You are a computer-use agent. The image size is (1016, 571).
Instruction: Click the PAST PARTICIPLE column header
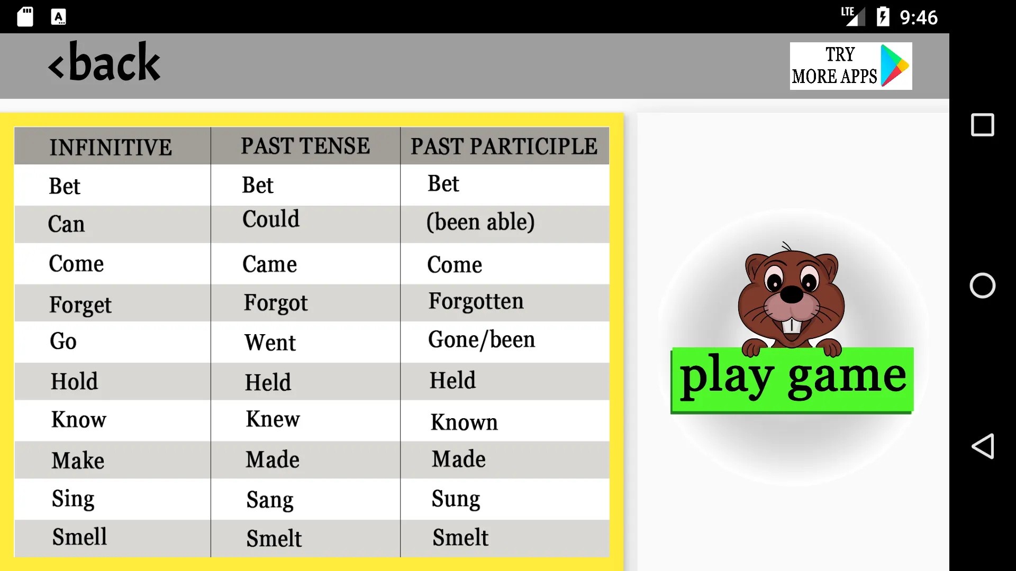point(504,146)
